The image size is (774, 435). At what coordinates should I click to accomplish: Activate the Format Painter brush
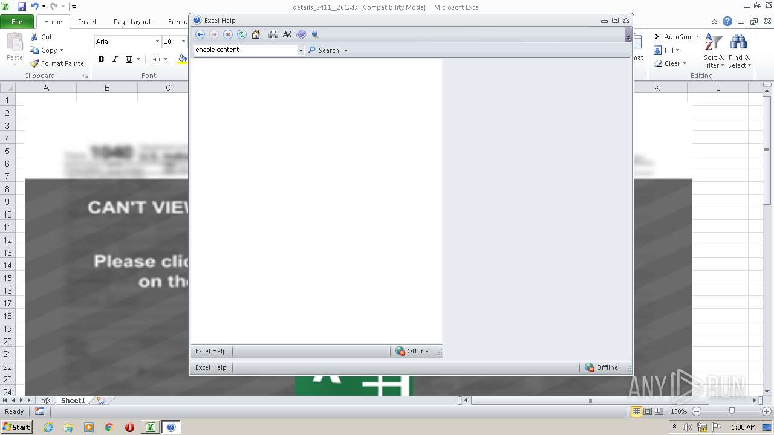pos(59,63)
